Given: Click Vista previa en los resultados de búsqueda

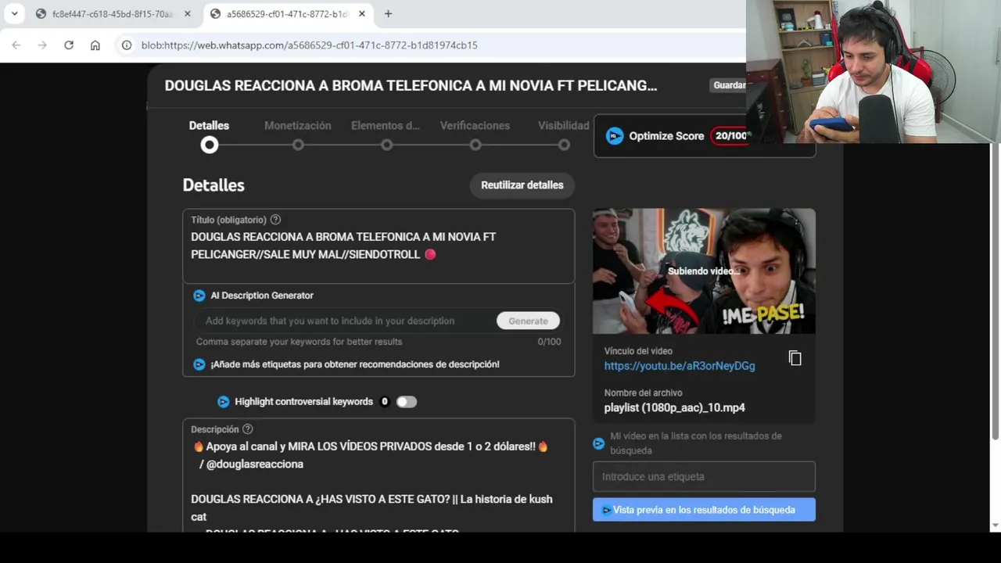Looking at the screenshot, I should (x=704, y=510).
